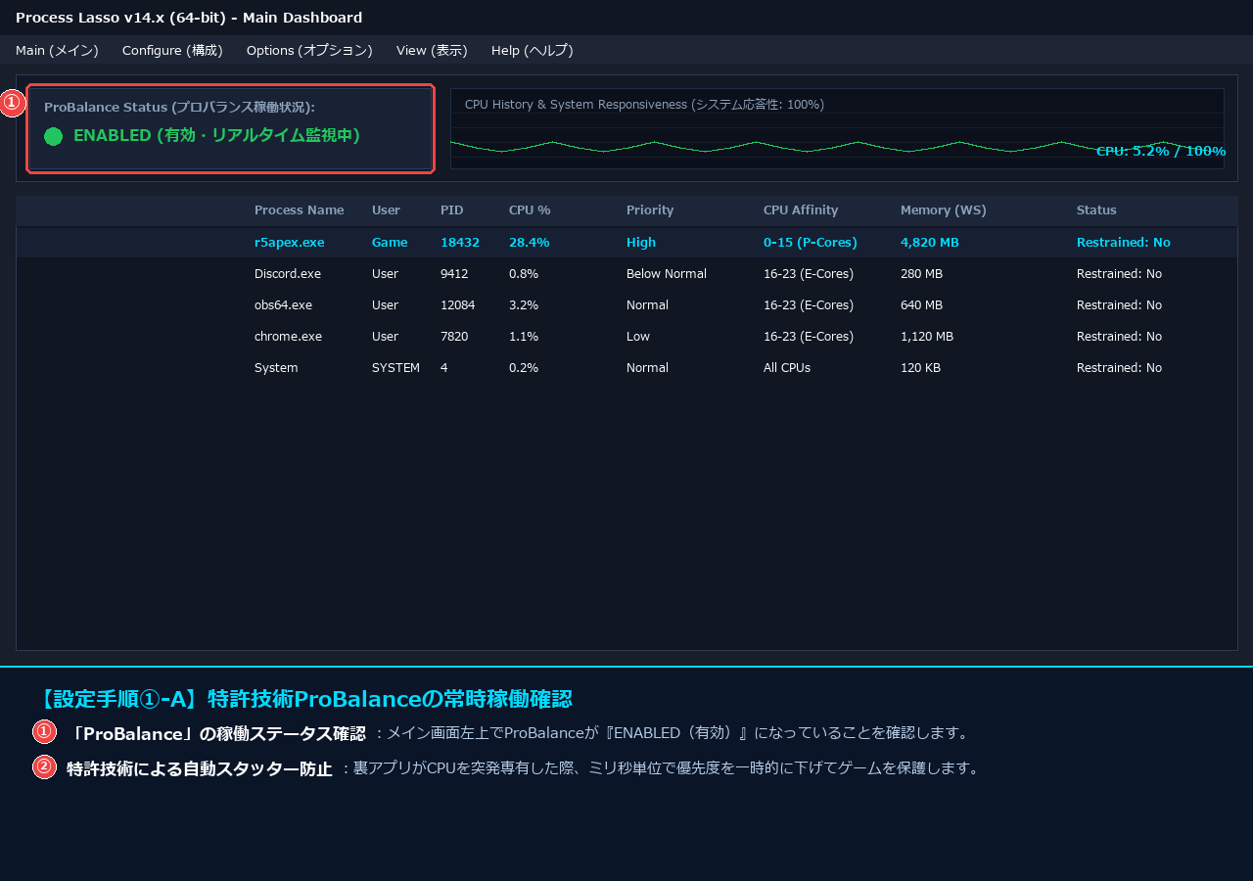Open the Options (オプション) menu
Viewport: 1253px width, 881px height.
[309, 50]
